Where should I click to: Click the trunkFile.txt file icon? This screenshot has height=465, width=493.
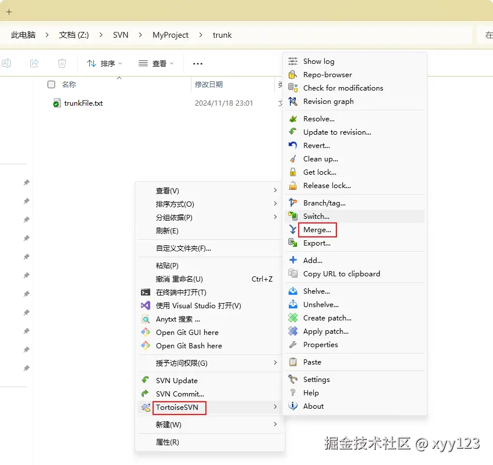[x=57, y=103]
